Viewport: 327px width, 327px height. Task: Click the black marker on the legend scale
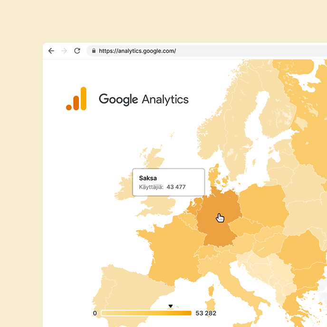tap(171, 306)
